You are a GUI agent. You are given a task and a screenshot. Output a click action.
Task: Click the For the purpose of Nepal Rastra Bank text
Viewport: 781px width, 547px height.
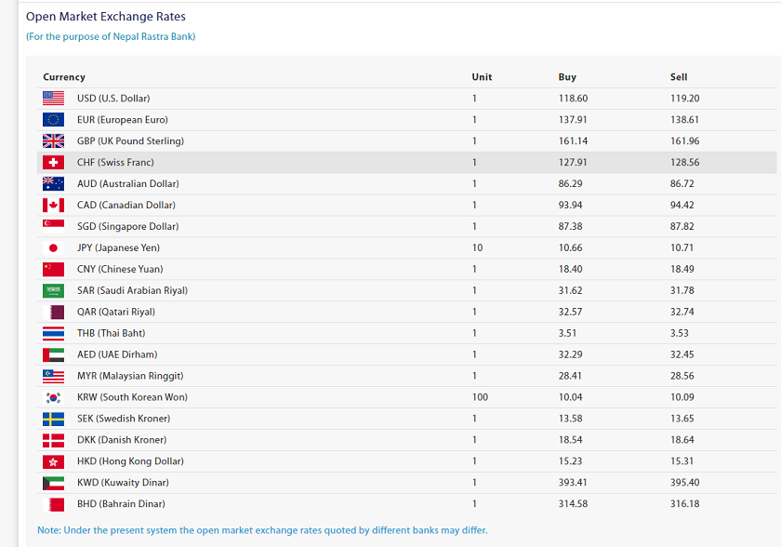tap(111, 36)
